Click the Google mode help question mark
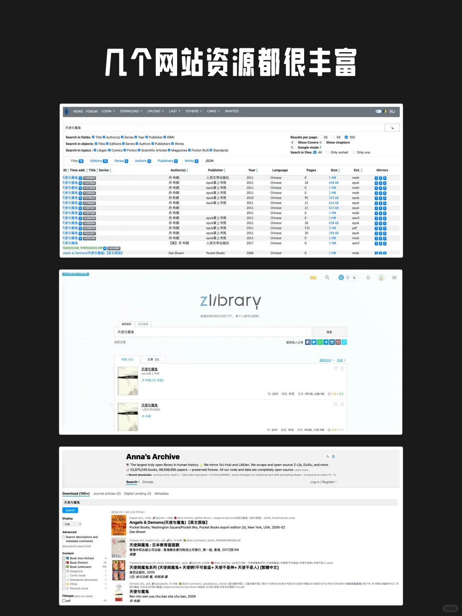Image resolution: width=462 pixels, height=616 pixels. point(320,148)
